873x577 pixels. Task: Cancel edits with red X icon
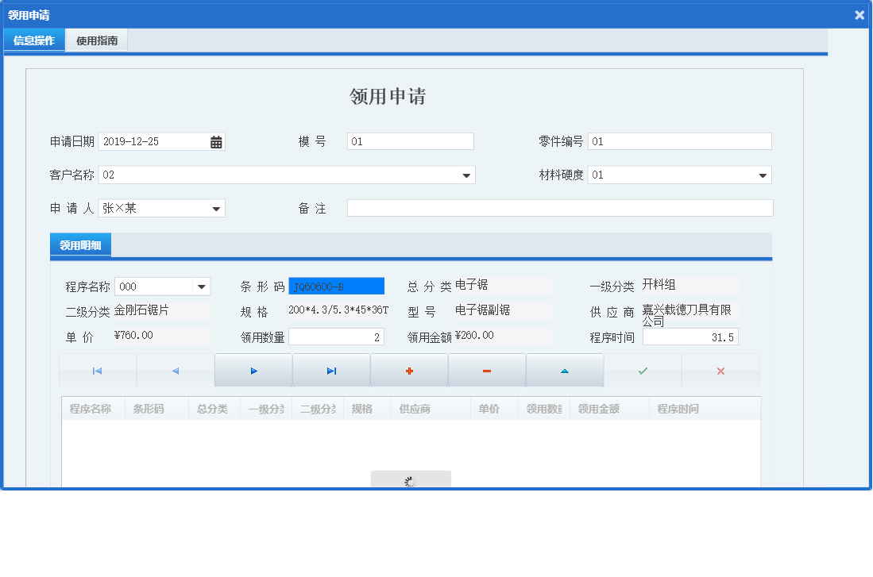720,371
